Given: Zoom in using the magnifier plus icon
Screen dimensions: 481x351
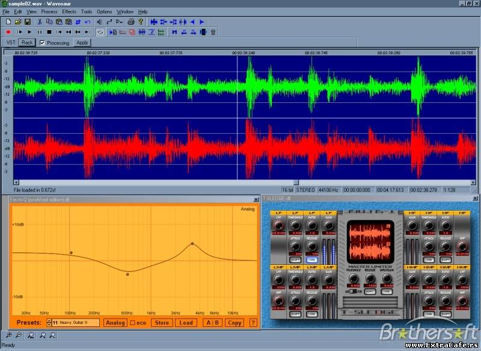Looking at the screenshot, I should coord(8,335).
